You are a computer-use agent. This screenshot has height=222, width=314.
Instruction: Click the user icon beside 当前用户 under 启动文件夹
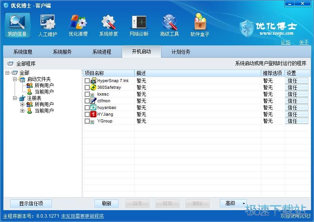pyautogui.click(x=30, y=92)
